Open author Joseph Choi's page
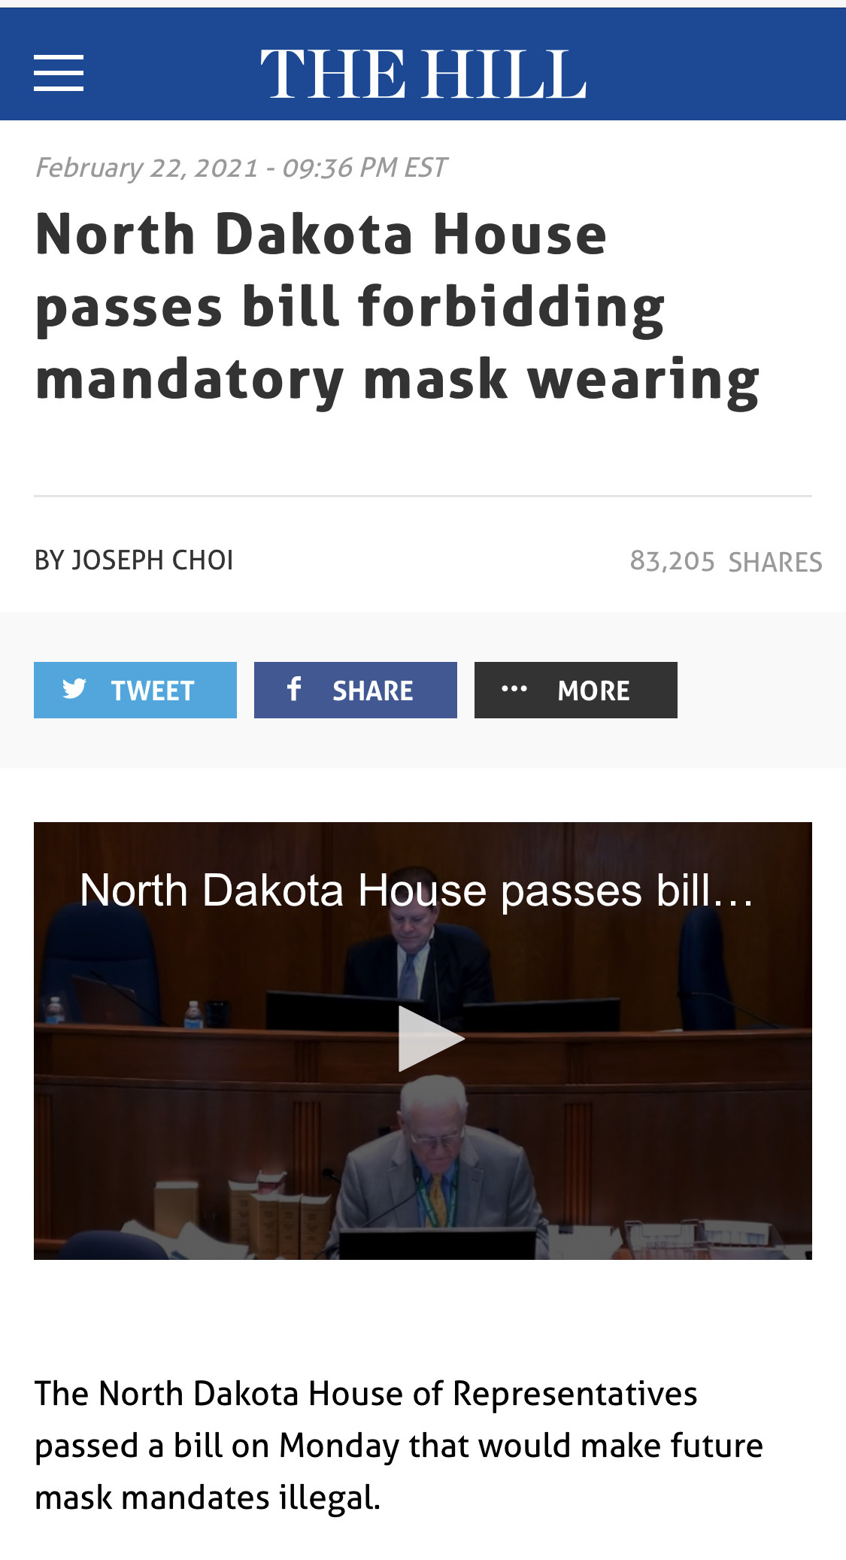 [153, 560]
